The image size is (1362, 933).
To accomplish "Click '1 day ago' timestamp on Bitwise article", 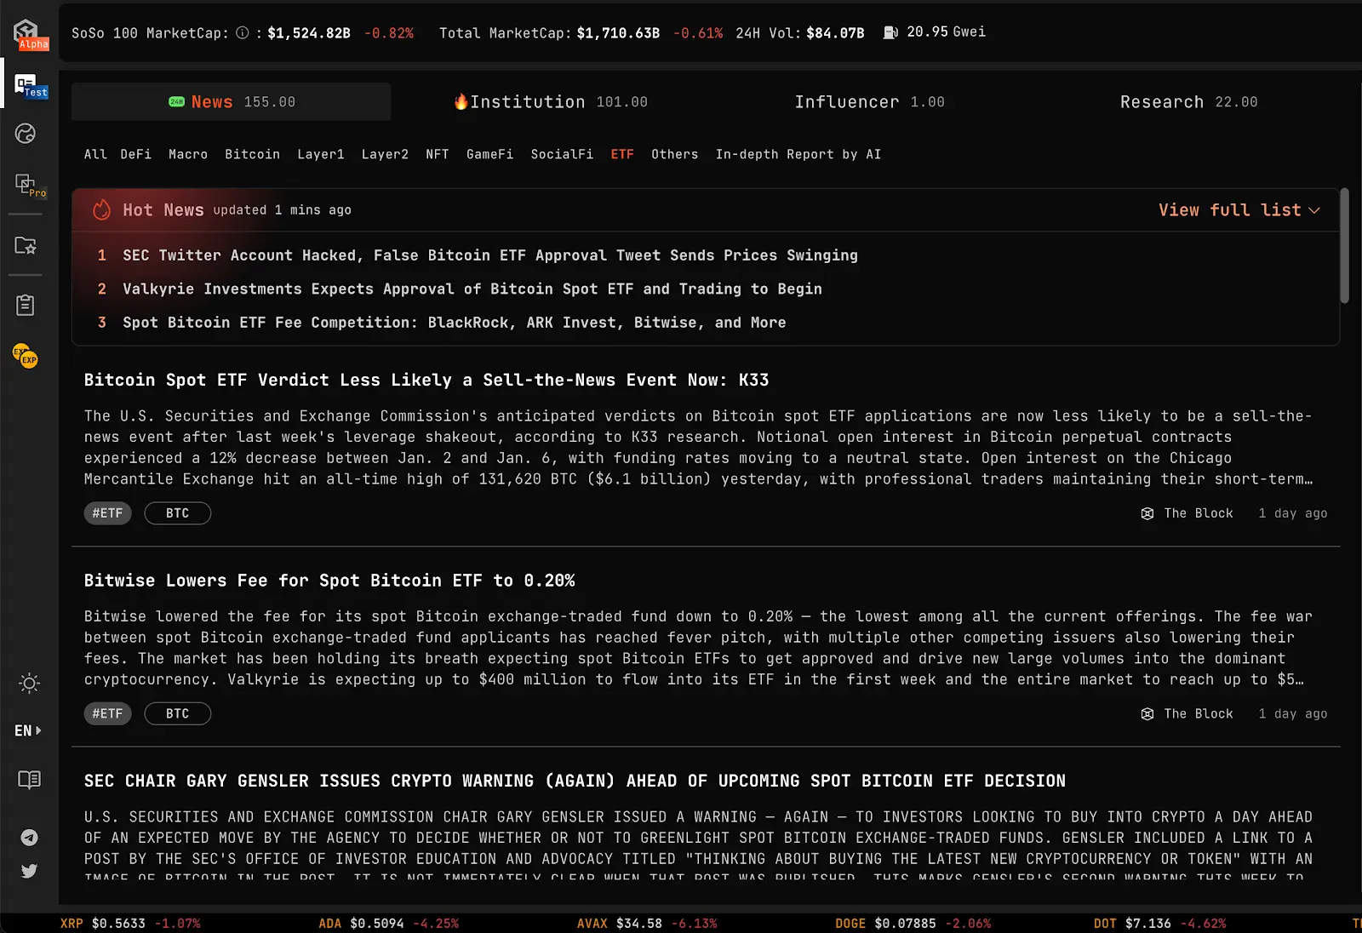I will point(1293,713).
